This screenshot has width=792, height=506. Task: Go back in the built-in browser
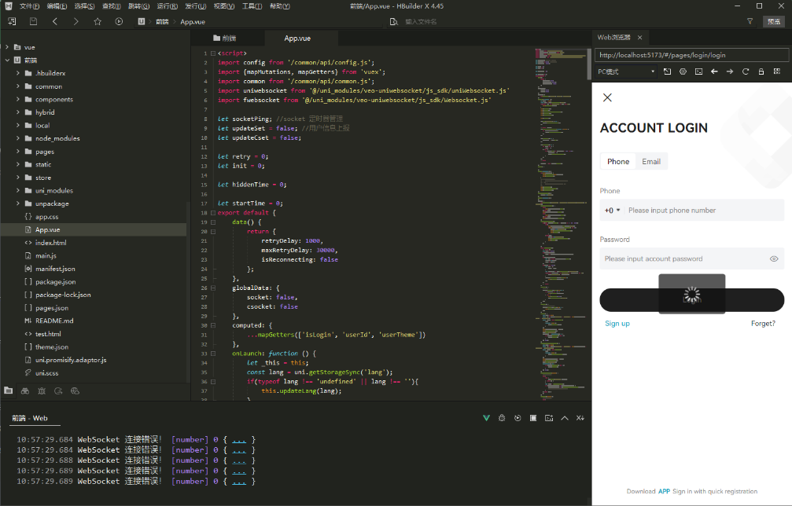[x=714, y=71]
